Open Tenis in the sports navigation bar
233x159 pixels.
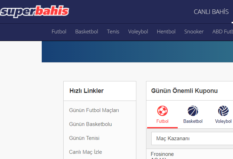(x=113, y=32)
